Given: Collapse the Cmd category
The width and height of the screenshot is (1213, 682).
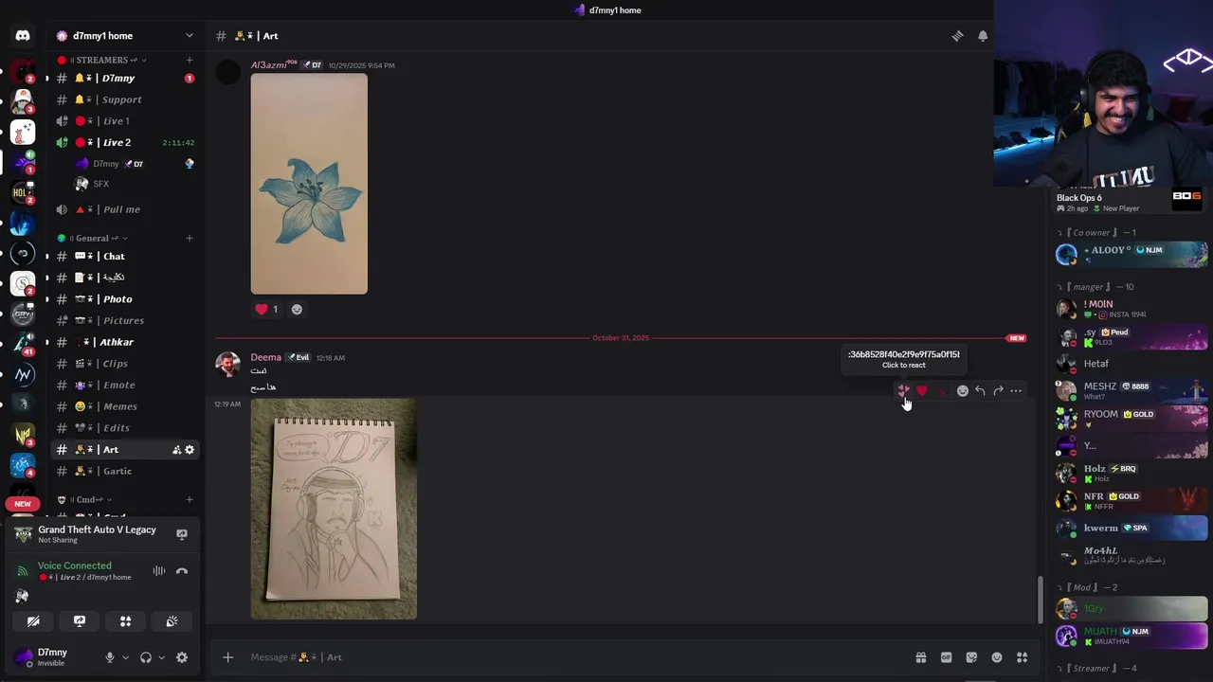Looking at the screenshot, I should click(x=85, y=499).
